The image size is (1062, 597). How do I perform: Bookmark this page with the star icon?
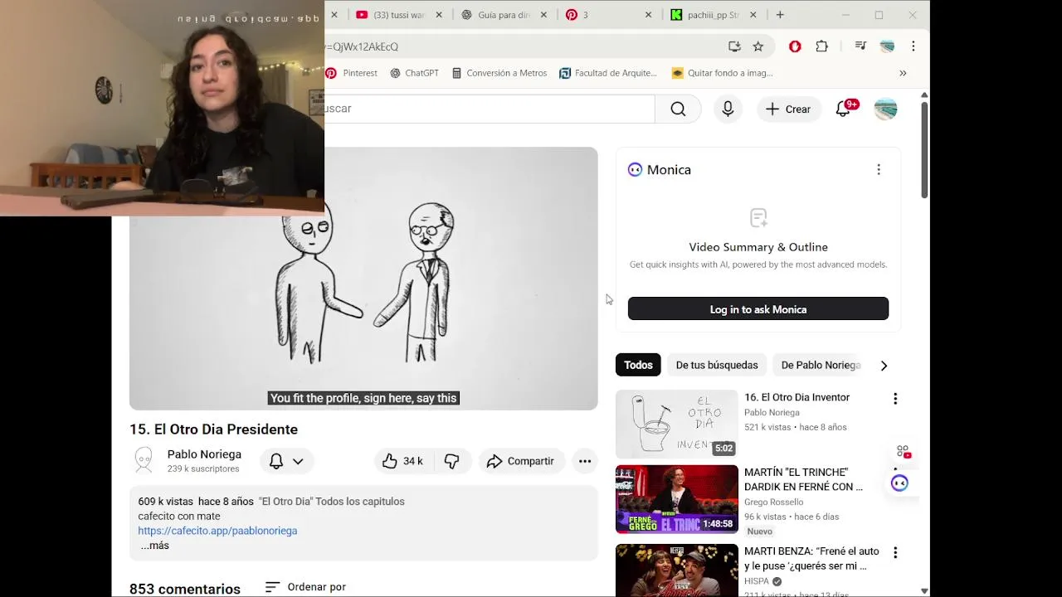[758, 46]
